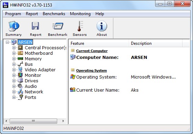
Task: Collapse the ARSEN root node
Action: pyautogui.click(x=7, y=42)
